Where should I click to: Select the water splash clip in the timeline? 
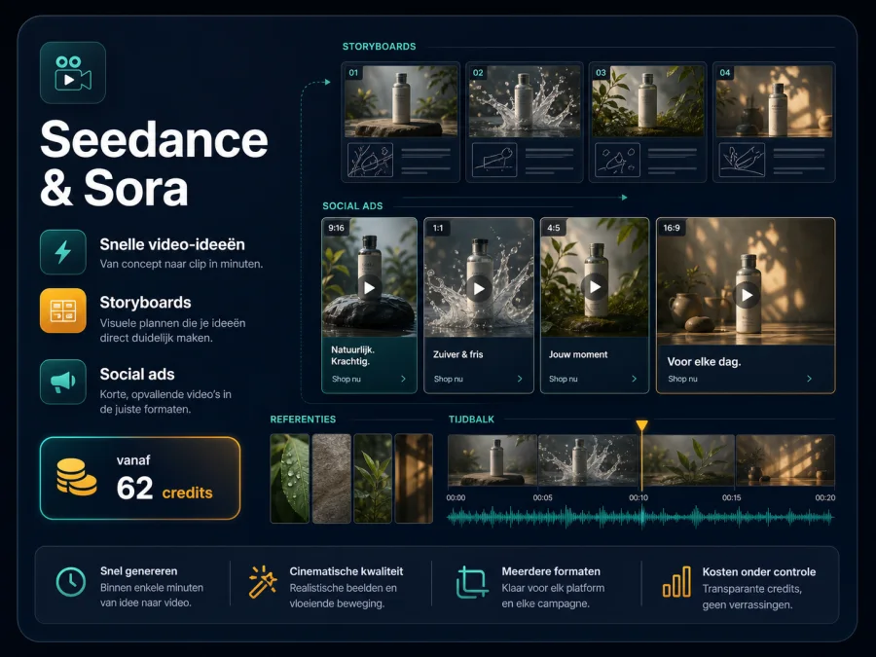[x=589, y=459]
